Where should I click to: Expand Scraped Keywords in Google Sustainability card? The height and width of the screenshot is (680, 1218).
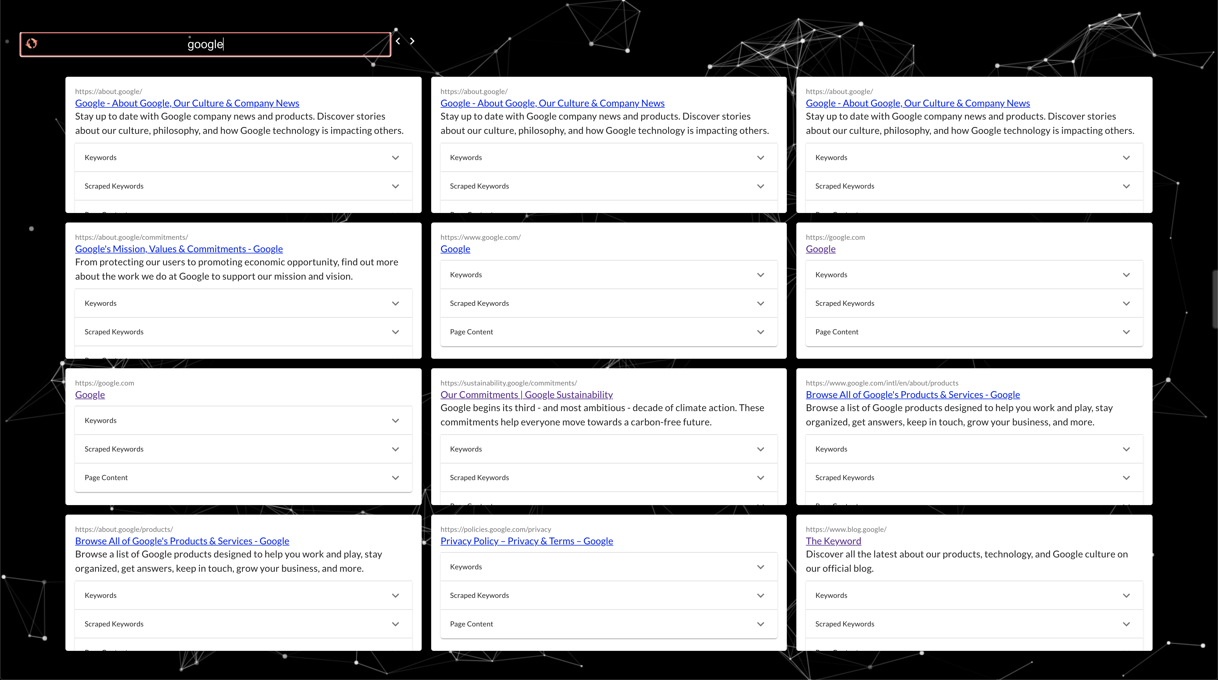coord(608,478)
